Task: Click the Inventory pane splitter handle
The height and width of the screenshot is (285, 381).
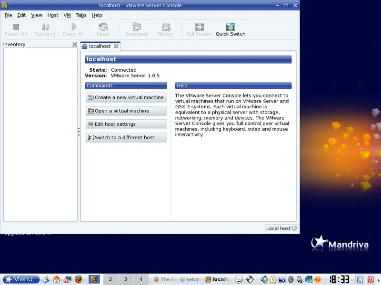Action: coord(79,132)
